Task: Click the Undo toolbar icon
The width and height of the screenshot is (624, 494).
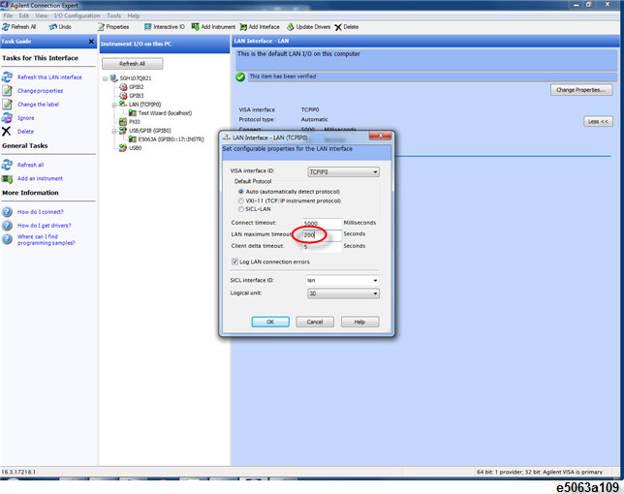Action: pos(53,27)
